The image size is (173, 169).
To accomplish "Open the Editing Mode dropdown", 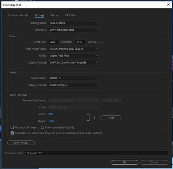I will [73, 23].
